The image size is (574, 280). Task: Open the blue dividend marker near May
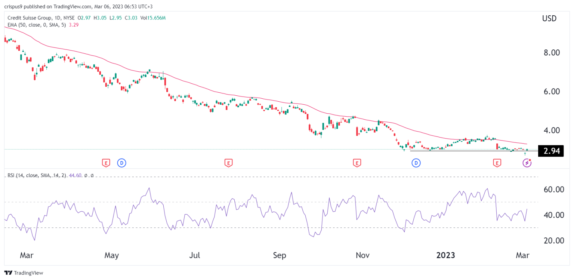coord(121,163)
